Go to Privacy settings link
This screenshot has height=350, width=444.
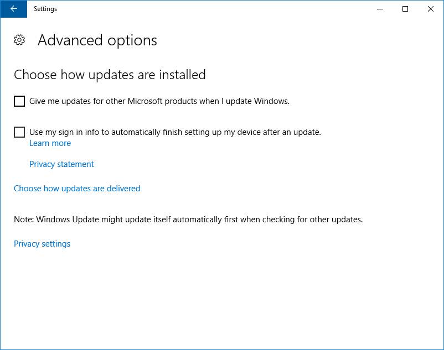(x=42, y=244)
